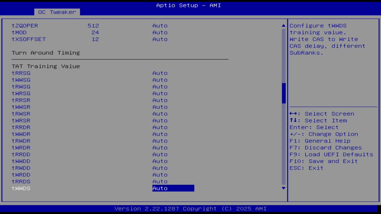Click the tXSOFFSET value 12

pos(95,39)
